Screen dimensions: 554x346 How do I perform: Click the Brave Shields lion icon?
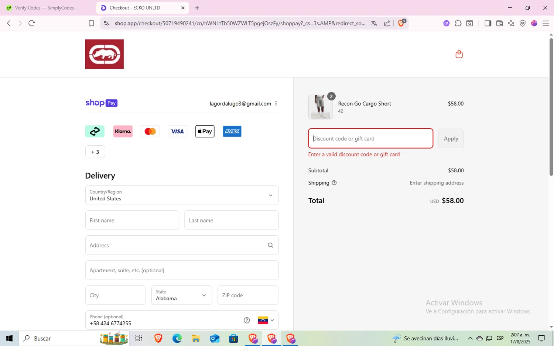401,23
